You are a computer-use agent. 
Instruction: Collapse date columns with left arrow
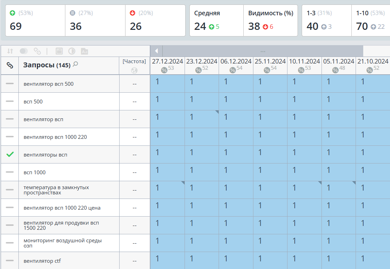(x=156, y=51)
